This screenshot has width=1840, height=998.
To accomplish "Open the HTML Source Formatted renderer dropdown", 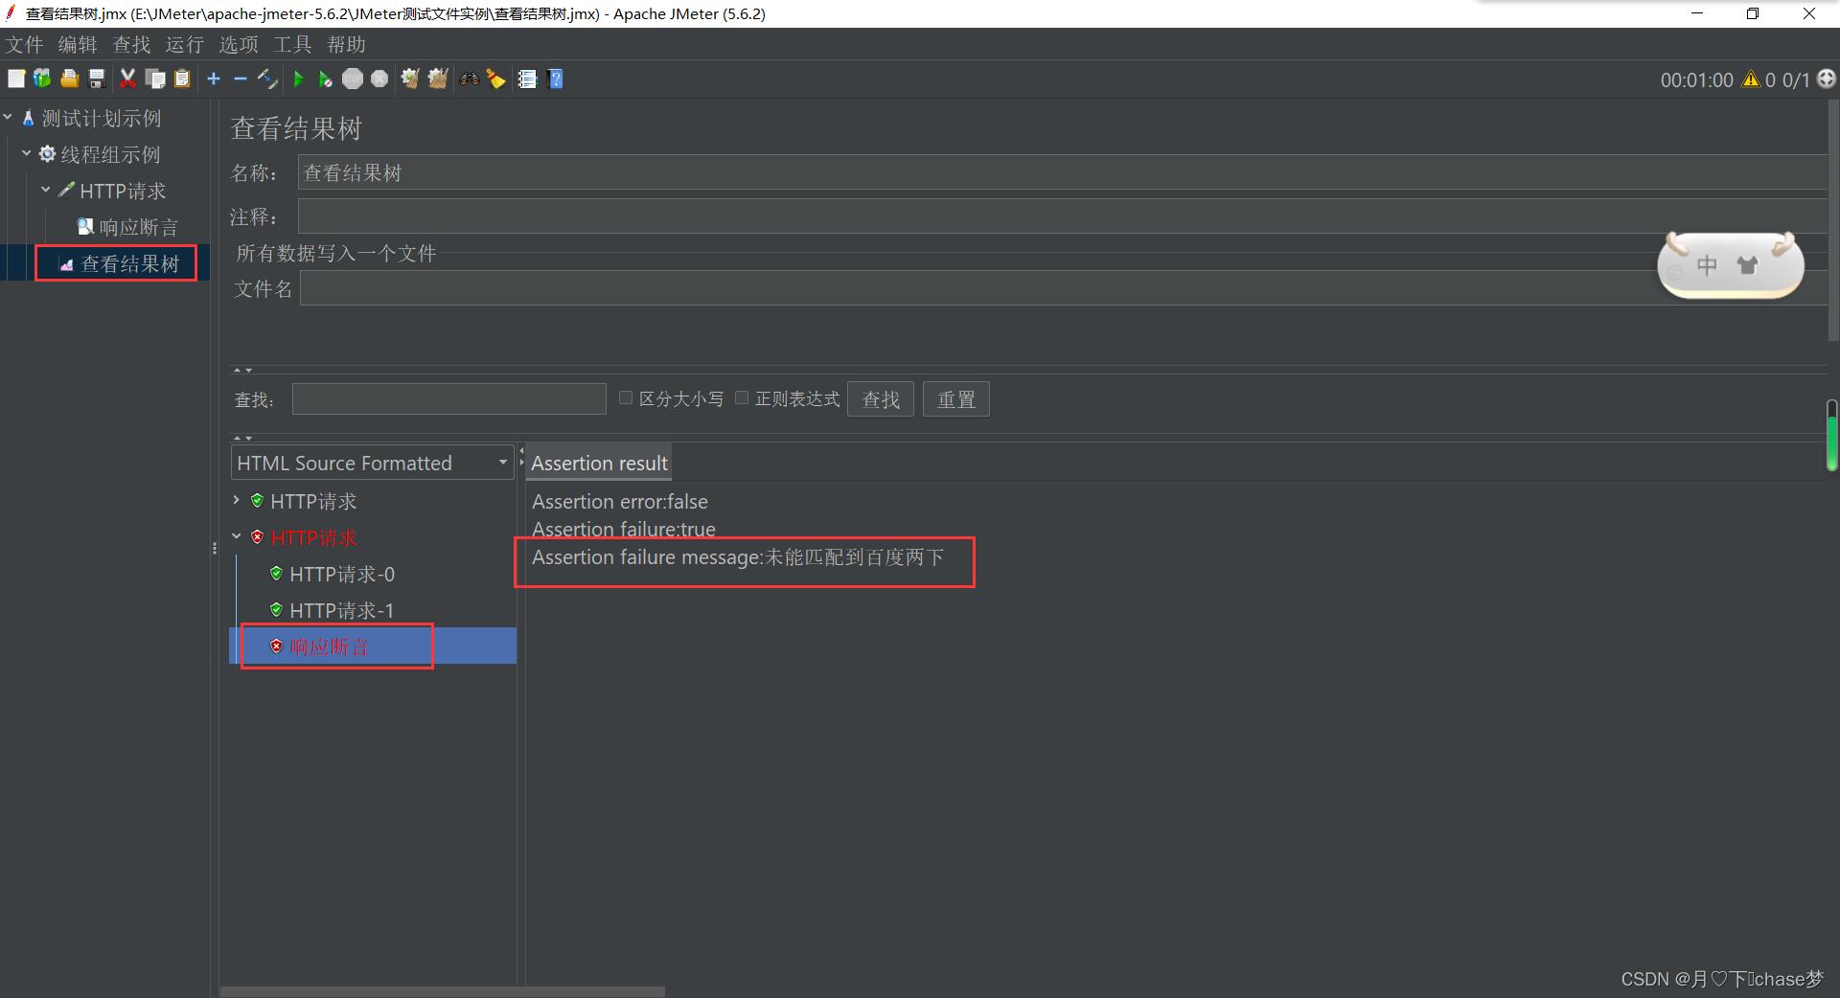I will click(x=372, y=464).
